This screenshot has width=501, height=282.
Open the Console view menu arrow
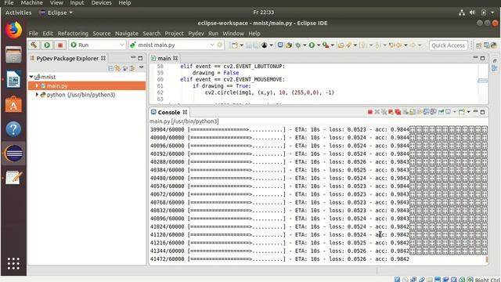(468, 112)
